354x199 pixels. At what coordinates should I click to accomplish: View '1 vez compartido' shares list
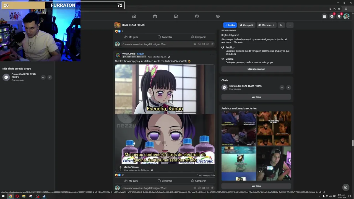pos(206,175)
